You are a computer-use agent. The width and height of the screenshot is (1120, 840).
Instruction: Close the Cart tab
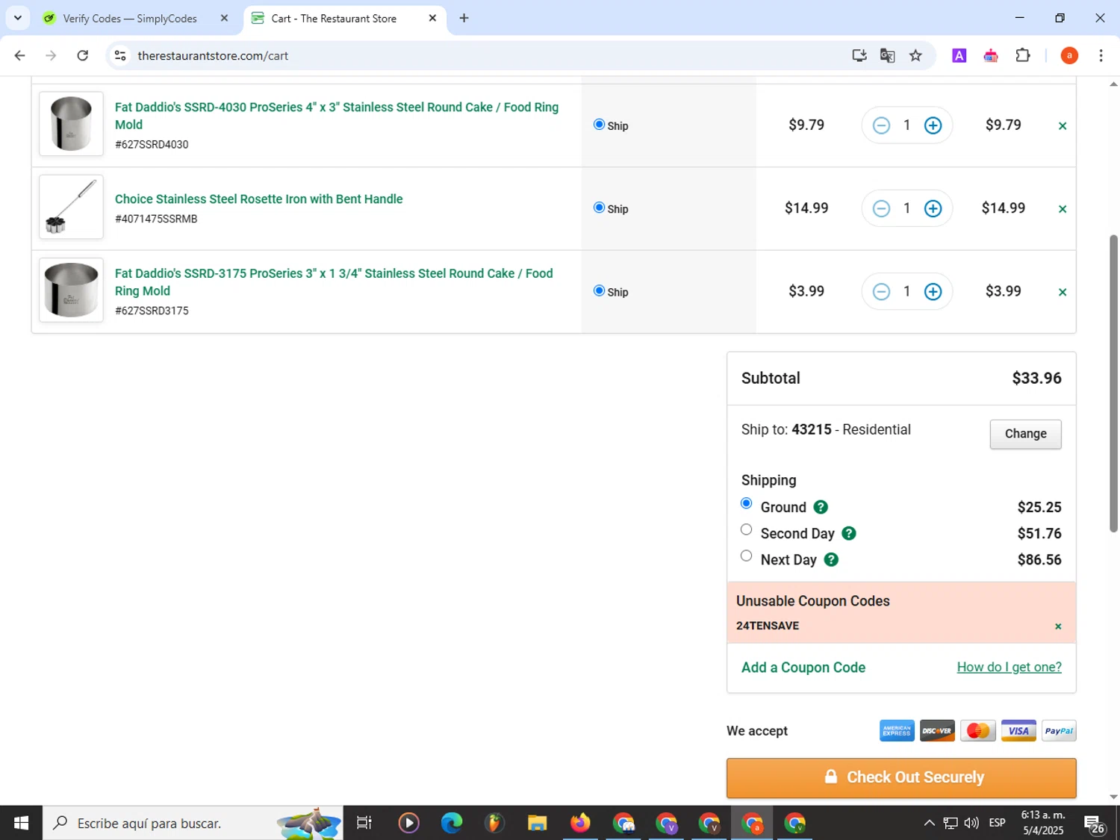[x=432, y=19]
